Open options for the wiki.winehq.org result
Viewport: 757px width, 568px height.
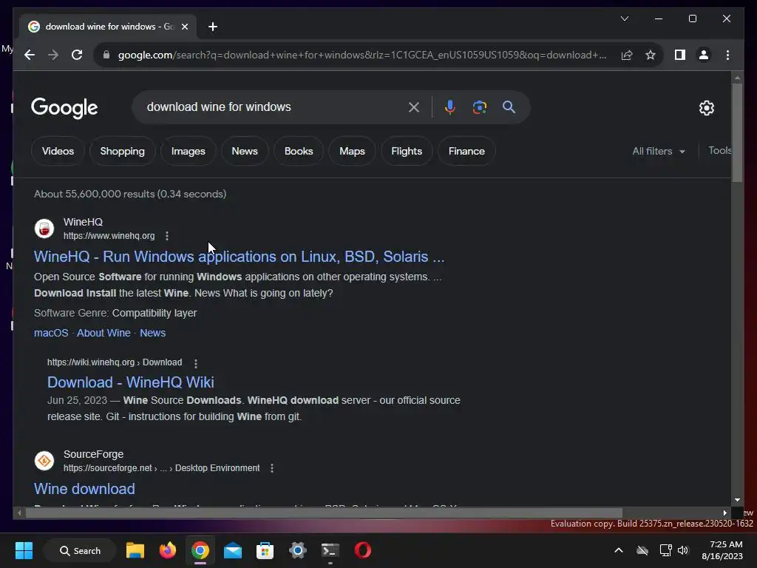[195, 362]
